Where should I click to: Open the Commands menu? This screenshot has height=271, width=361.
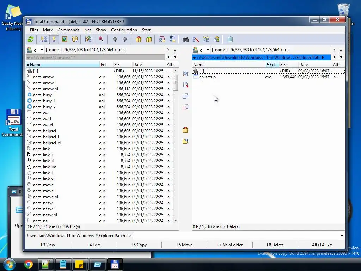(x=68, y=30)
